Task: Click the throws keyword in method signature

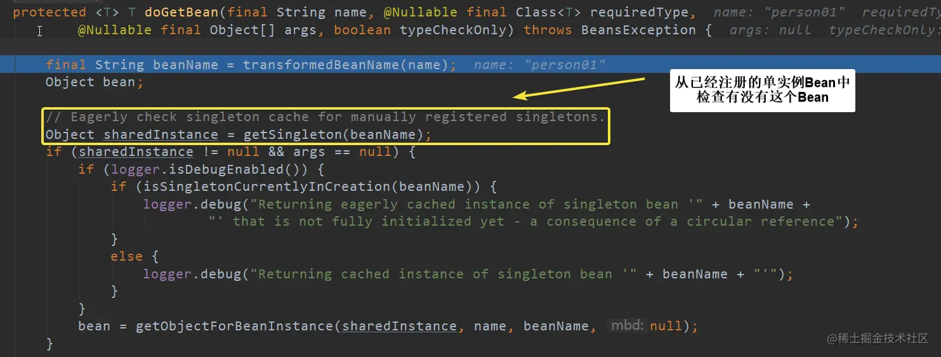Action: point(548,30)
